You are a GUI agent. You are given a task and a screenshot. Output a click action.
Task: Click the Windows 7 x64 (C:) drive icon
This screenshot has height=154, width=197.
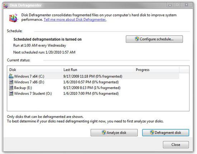(x=11, y=76)
